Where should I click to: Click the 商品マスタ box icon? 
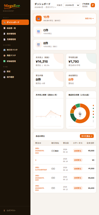(x=4, y=56)
